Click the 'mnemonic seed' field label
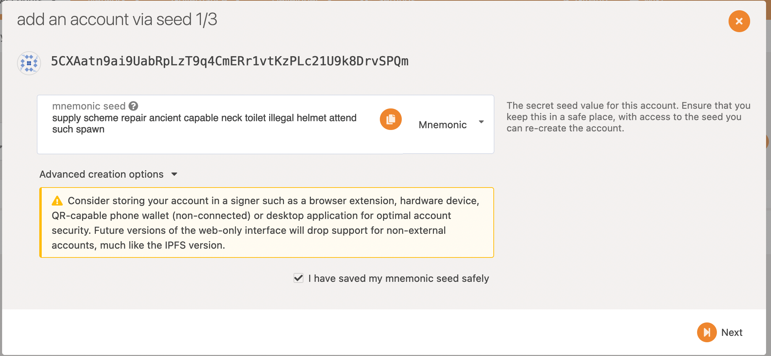The width and height of the screenshot is (771, 356). (89, 106)
